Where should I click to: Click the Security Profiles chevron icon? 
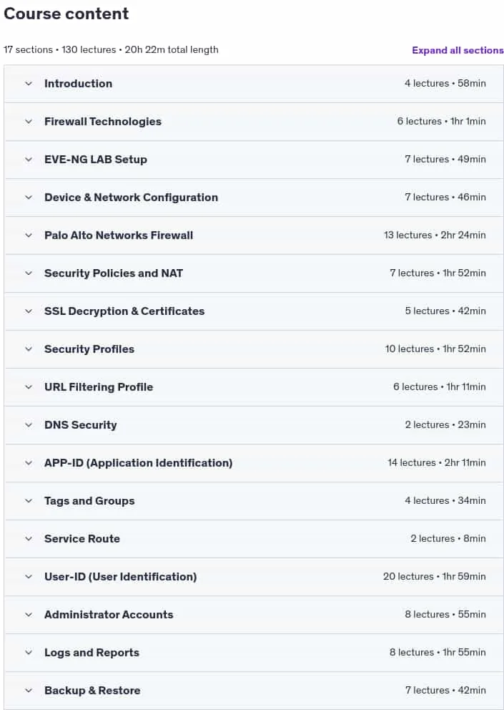[x=29, y=349]
